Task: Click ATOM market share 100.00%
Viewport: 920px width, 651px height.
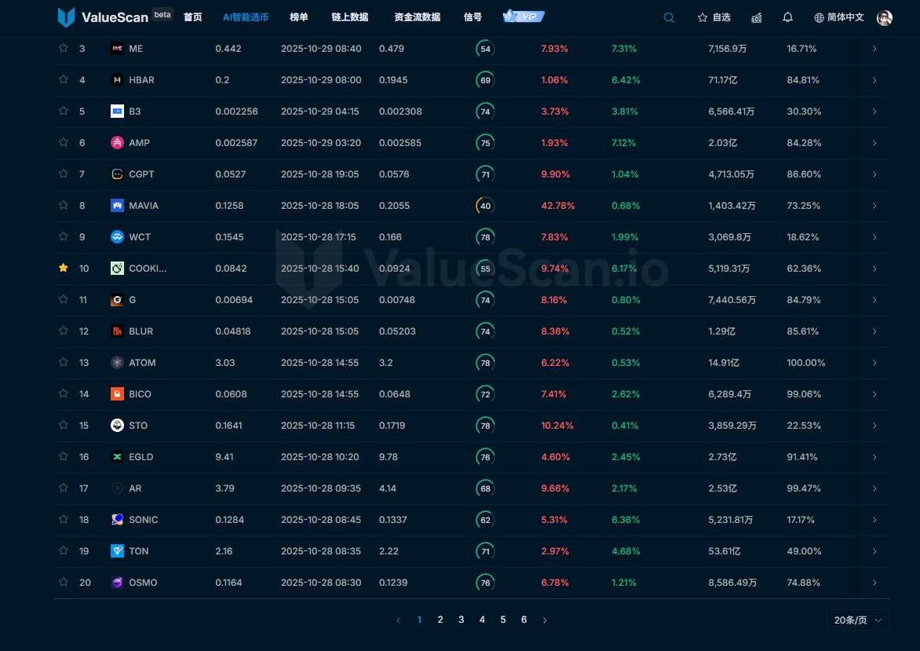Action: click(x=805, y=363)
